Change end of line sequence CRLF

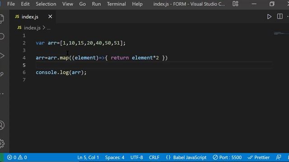click(x=154, y=157)
